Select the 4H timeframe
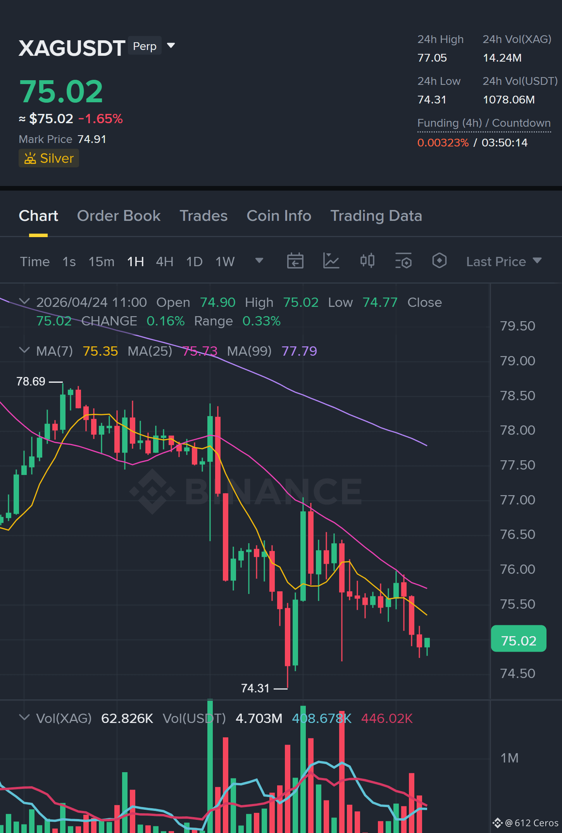562x833 pixels. 164,262
